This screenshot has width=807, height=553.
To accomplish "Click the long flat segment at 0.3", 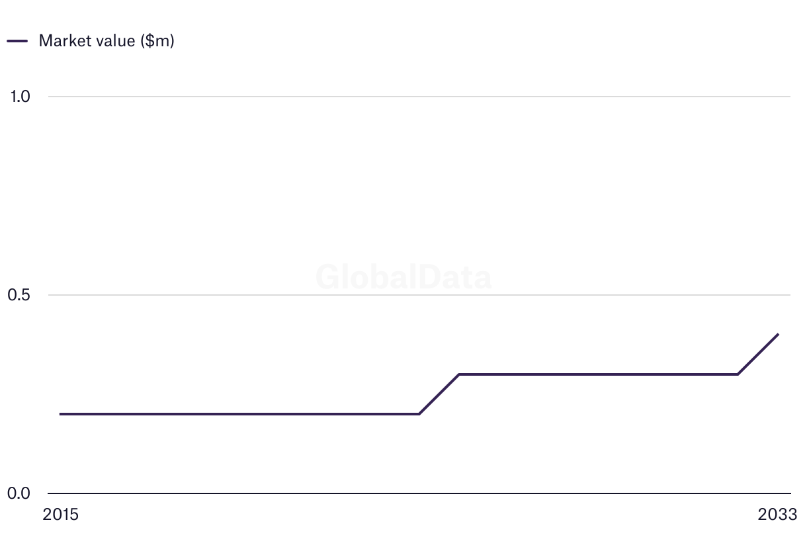I will pyautogui.click(x=595, y=374).
